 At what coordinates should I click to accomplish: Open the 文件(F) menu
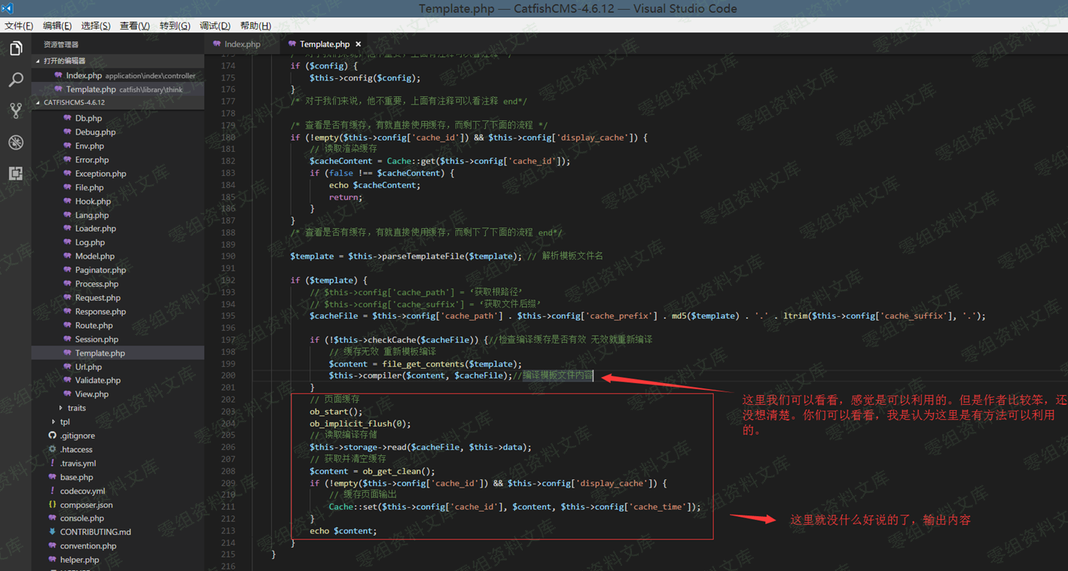(x=19, y=26)
